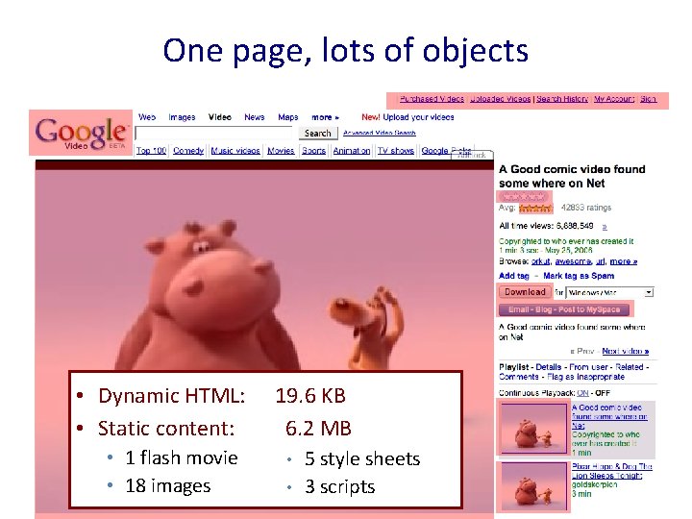Open the Top 100 category
This screenshot has height=519, width=692.
(151, 151)
